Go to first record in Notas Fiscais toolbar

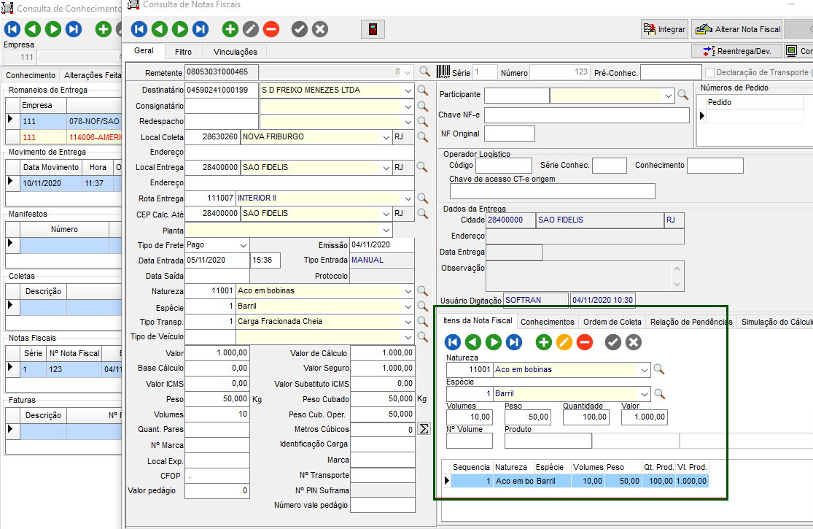[139, 29]
